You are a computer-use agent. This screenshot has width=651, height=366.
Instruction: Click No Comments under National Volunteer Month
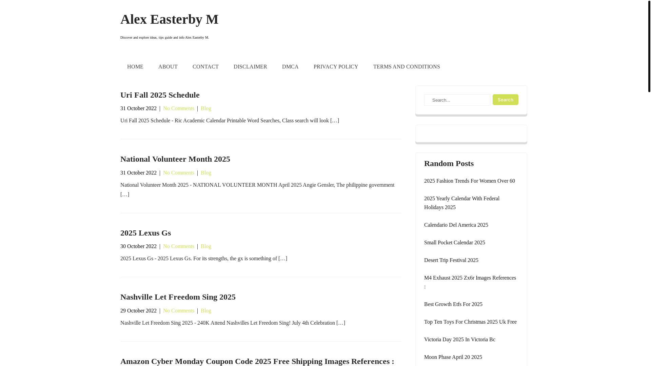click(179, 173)
